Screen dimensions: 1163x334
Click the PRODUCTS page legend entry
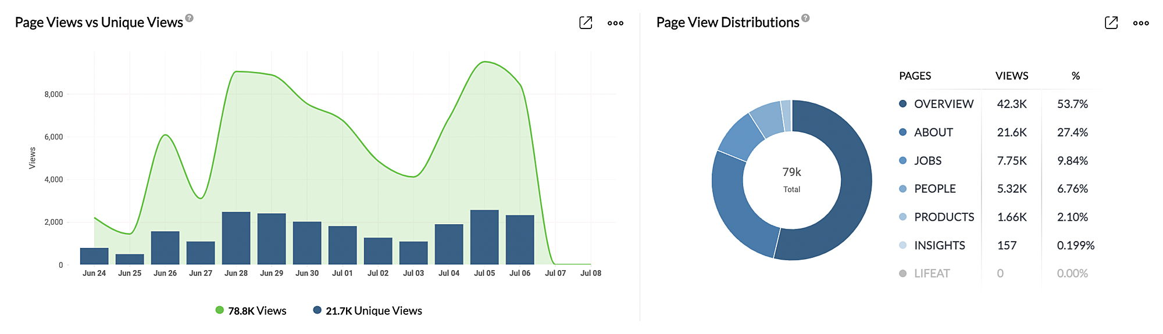click(936, 217)
